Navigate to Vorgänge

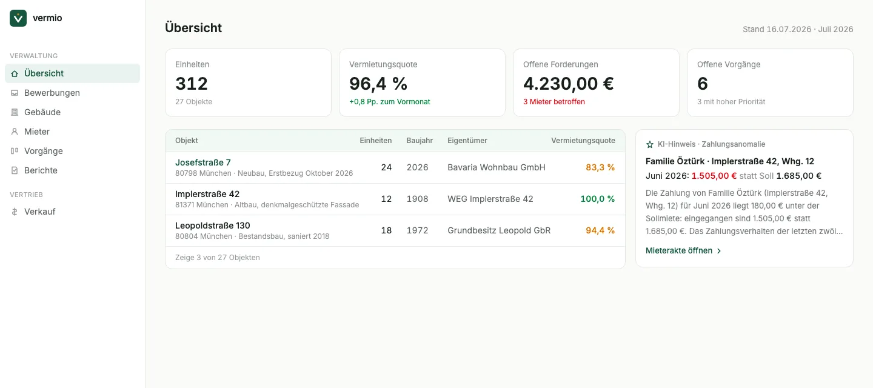pyautogui.click(x=72, y=151)
